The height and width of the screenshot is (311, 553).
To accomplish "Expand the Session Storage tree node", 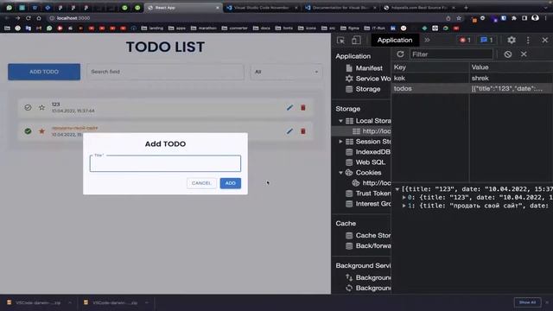I will coord(340,142).
